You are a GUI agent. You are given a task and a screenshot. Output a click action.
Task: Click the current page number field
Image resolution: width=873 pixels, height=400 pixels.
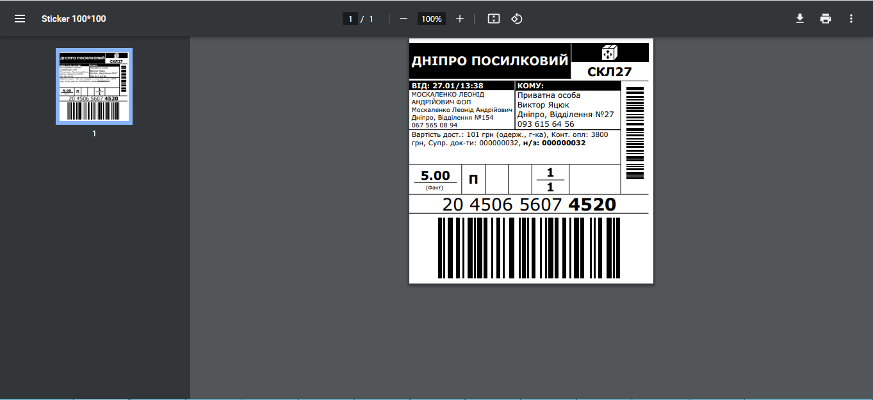point(350,19)
